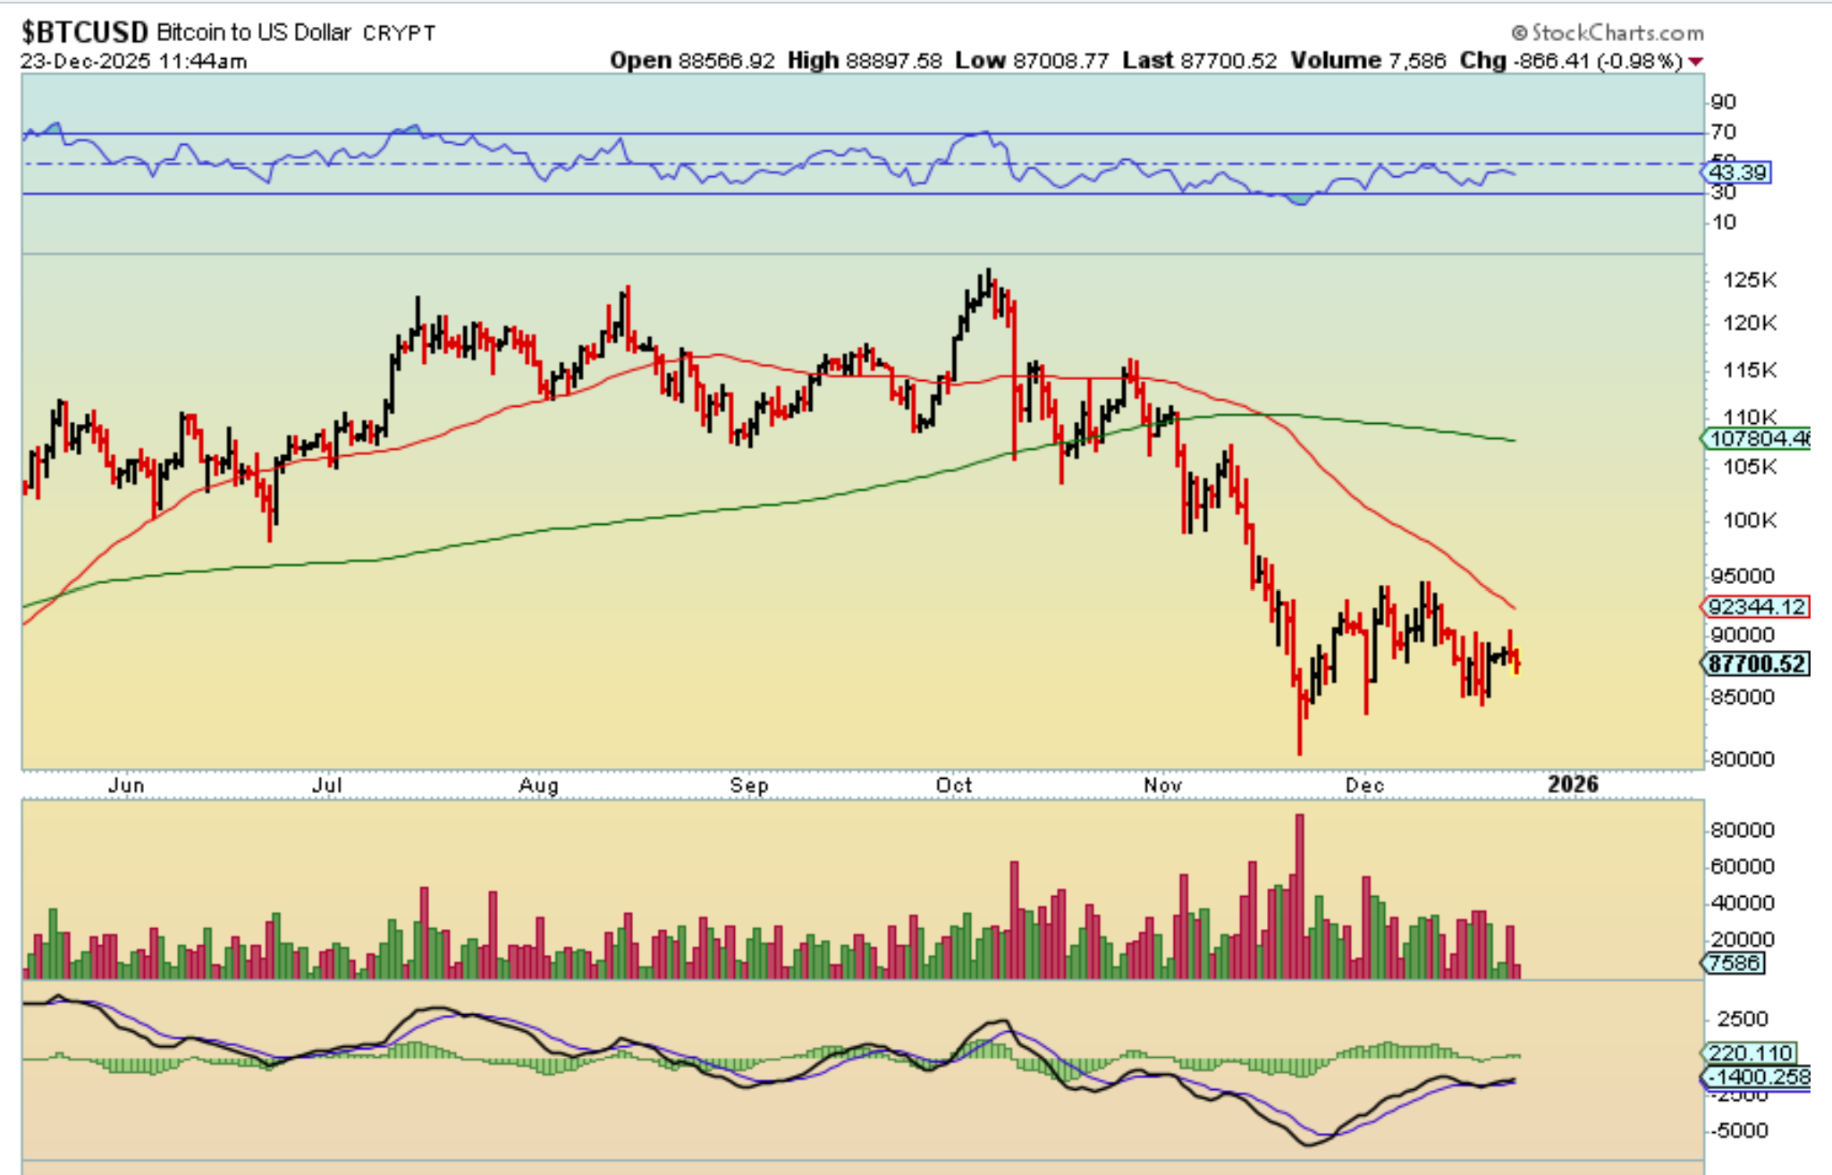Screen dimensions: 1832x1175
Task: Click the red 92344.12 moving average tag
Action: [x=1756, y=606]
